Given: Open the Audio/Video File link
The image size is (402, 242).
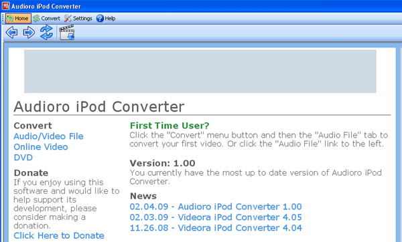Looking at the screenshot, I should tap(48, 136).
